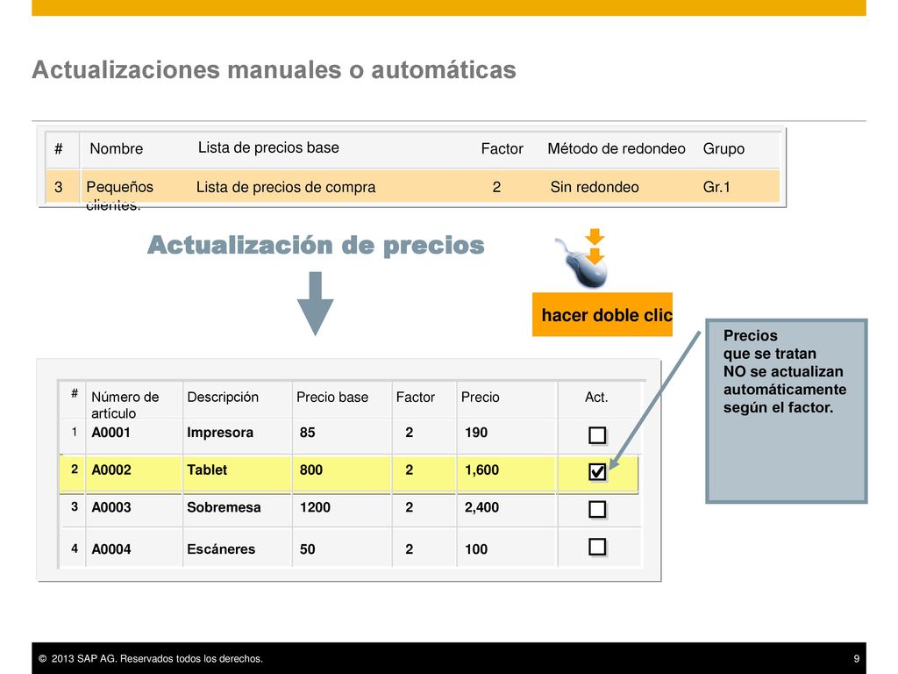This screenshot has height=674, width=898.
Task: Select the 'Gr.1' group cell
Action: pos(716,187)
